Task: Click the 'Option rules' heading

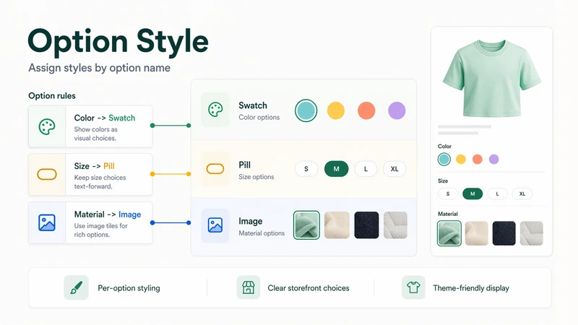Action: pyautogui.click(x=52, y=96)
